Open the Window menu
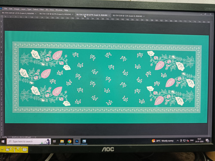This screenshot has height=161, width=215. [x=59, y=10]
